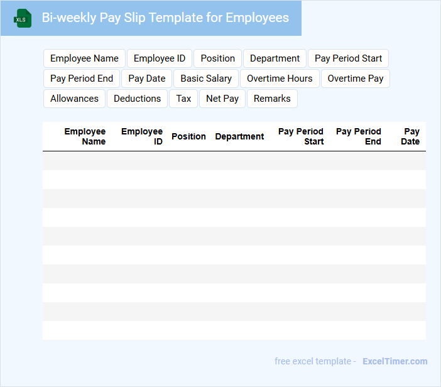Click the 'Employee Name' table column header
441x387 pixels.
click(85, 136)
